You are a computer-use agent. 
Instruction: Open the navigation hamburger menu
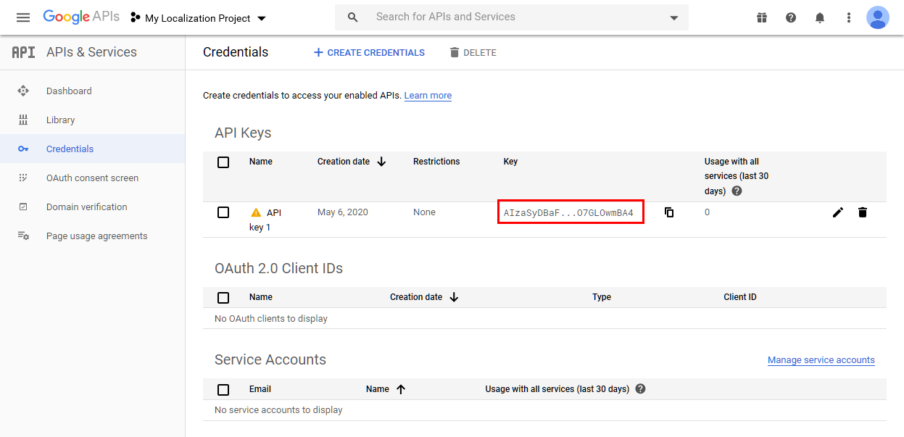pyautogui.click(x=22, y=17)
